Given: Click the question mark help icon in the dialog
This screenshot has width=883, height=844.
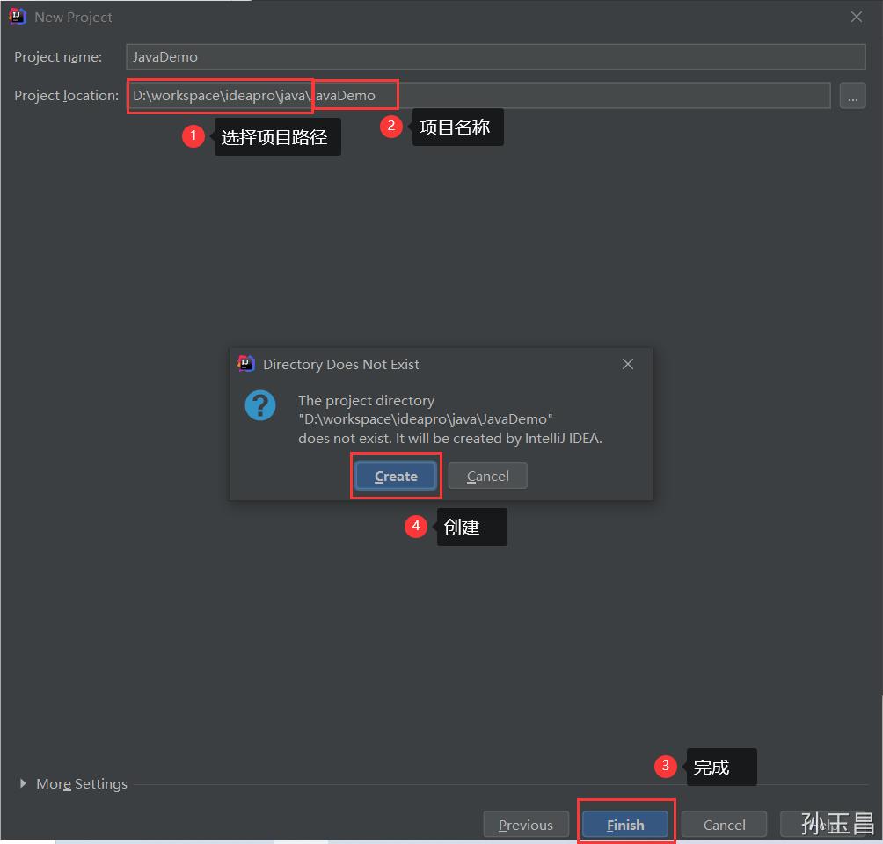Looking at the screenshot, I should click(x=259, y=407).
